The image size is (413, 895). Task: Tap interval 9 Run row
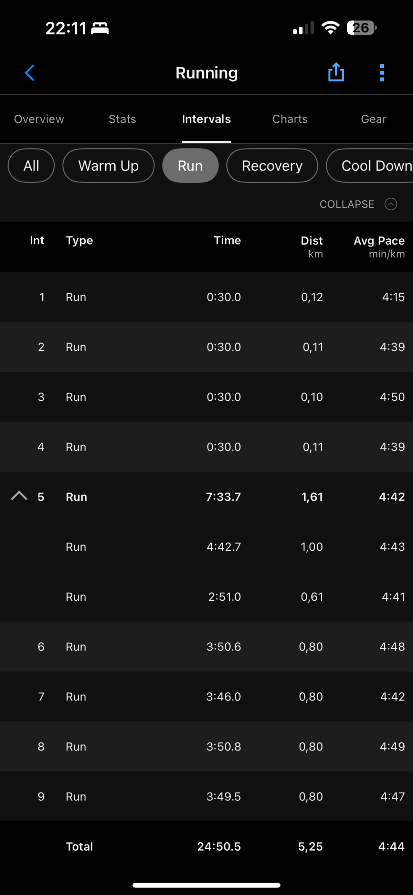tap(206, 796)
